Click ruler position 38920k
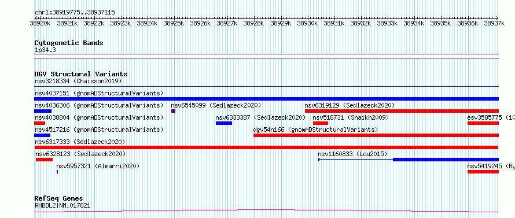This screenshot has height=218, width=515. pyautogui.click(x=40, y=23)
